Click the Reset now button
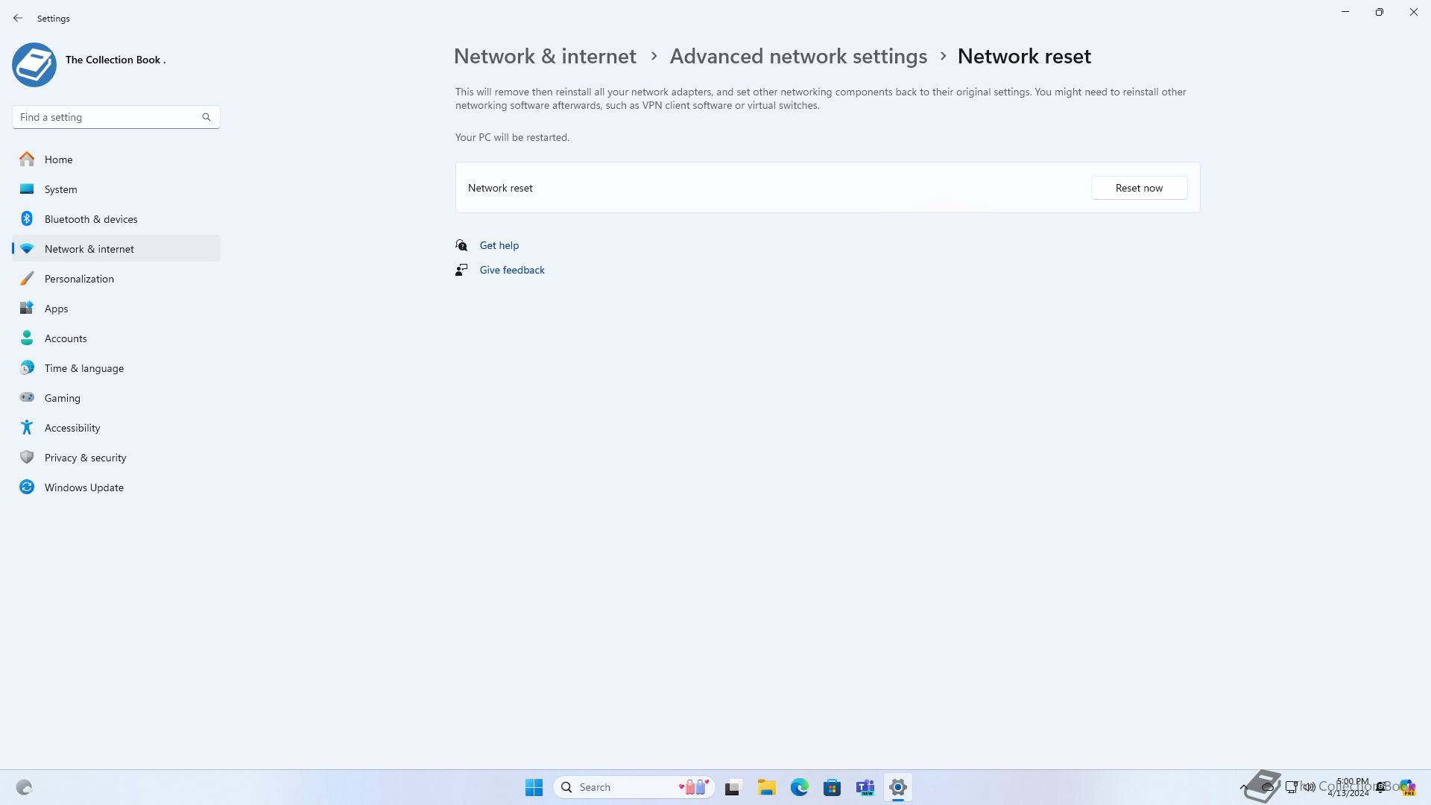 (1139, 188)
